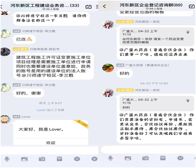Jump to quoted 04-22 11:13 message arrow
The image size is (196, 168).
click(x=188, y=32)
